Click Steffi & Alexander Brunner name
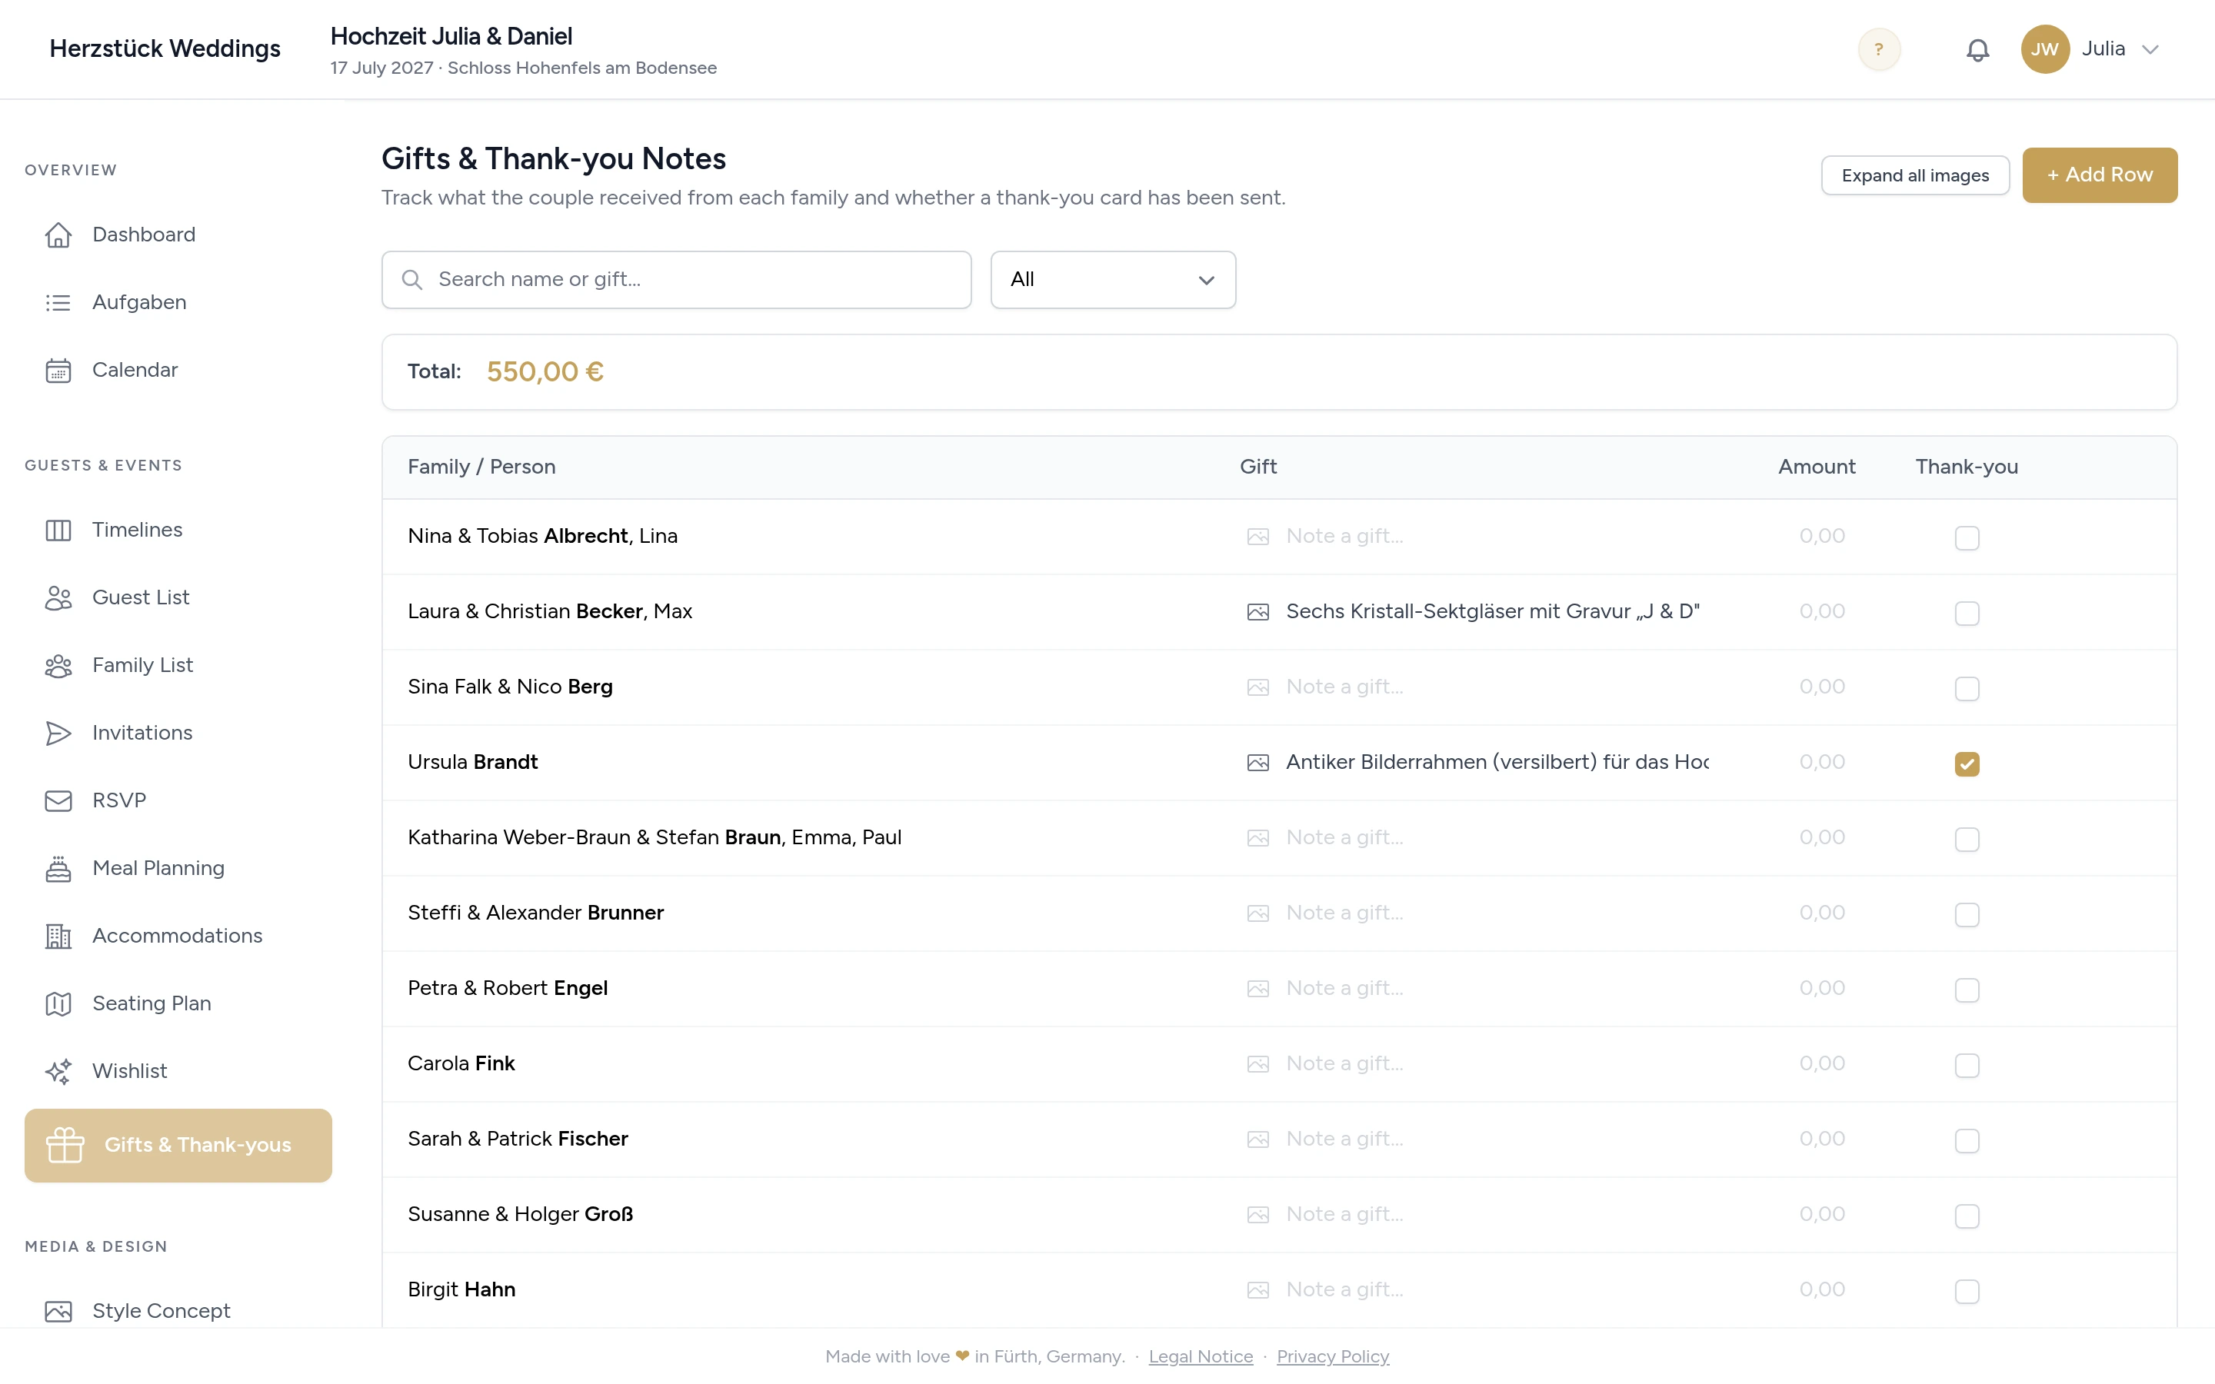Image resolution: width=2215 pixels, height=1384 pixels. click(535, 913)
